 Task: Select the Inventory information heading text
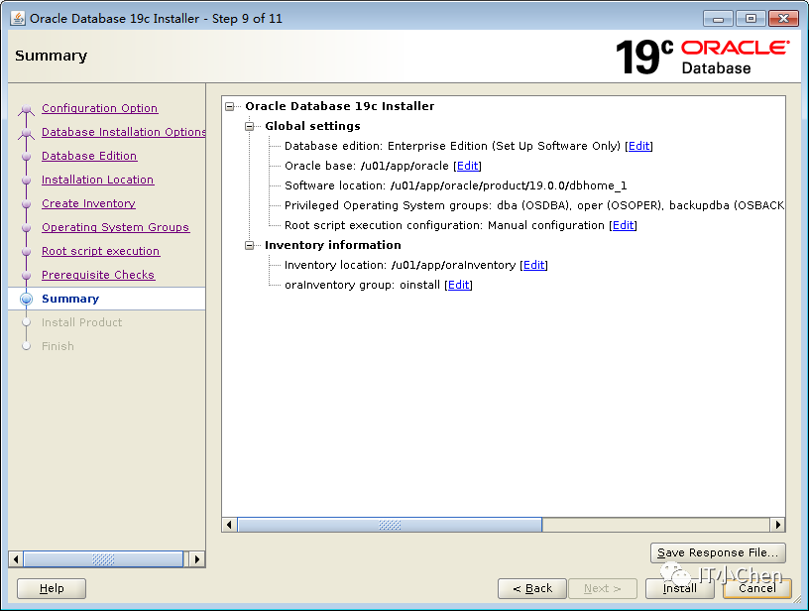point(333,245)
